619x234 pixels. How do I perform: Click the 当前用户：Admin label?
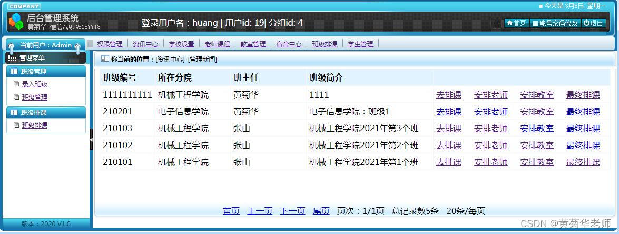tap(46, 45)
